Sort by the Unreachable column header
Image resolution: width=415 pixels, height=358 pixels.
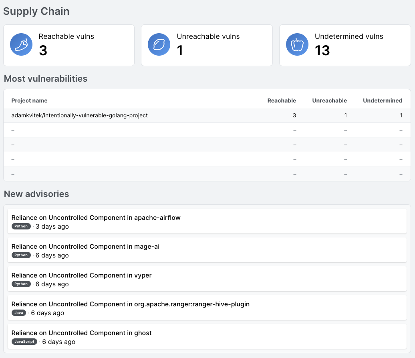pyautogui.click(x=329, y=101)
